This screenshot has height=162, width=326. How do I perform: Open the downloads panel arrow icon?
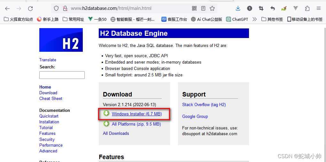[x=238, y=8]
